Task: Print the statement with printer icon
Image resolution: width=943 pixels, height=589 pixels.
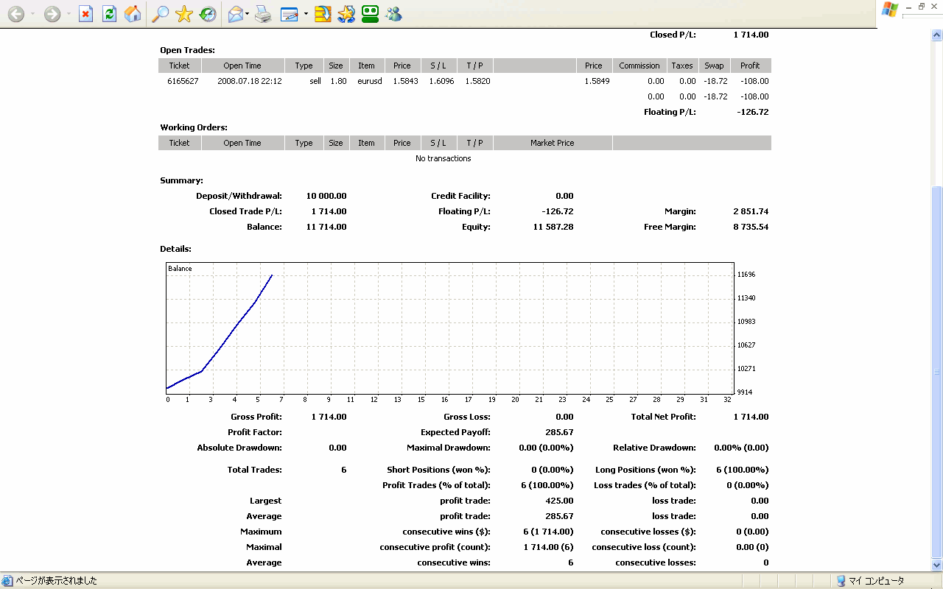Action: [263, 14]
